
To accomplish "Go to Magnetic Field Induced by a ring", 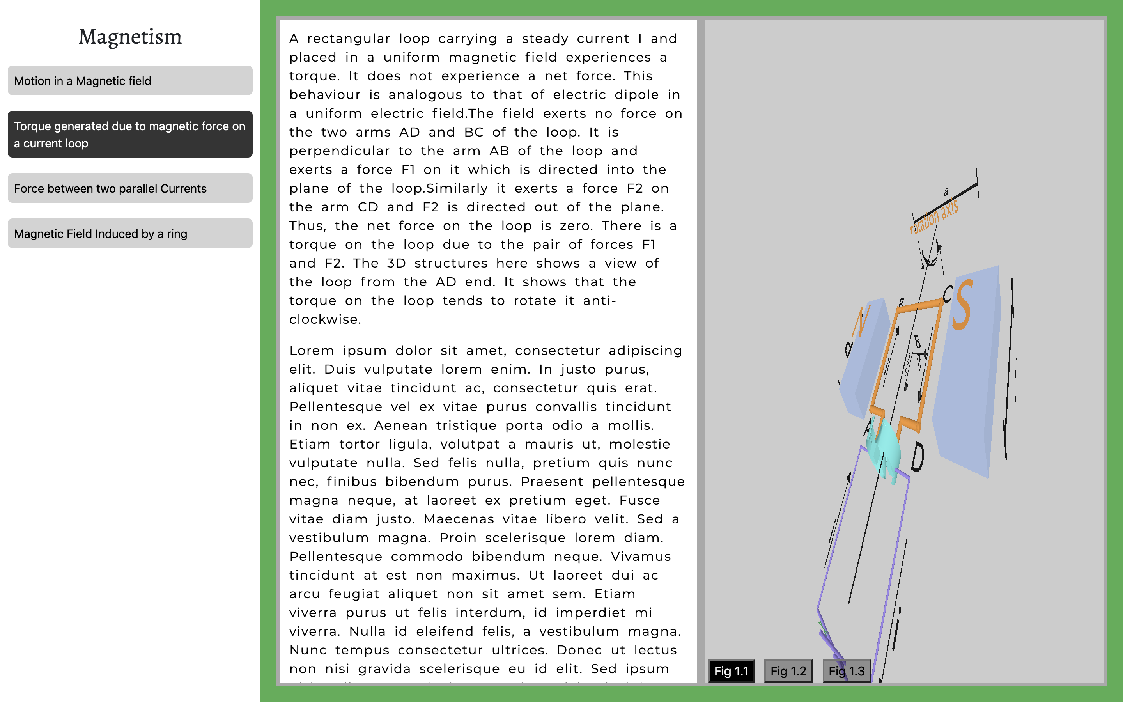I will click(x=130, y=234).
